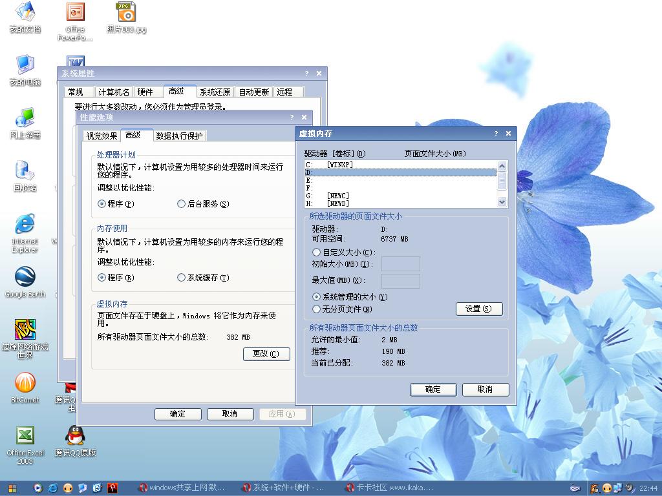The width and height of the screenshot is (662, 496).
Task: Click the keyboard language bar icon in tray
Action: [x=575, y=488]
